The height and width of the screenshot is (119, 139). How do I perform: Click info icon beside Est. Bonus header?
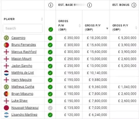pyautogui.click(x=134, y=5)
